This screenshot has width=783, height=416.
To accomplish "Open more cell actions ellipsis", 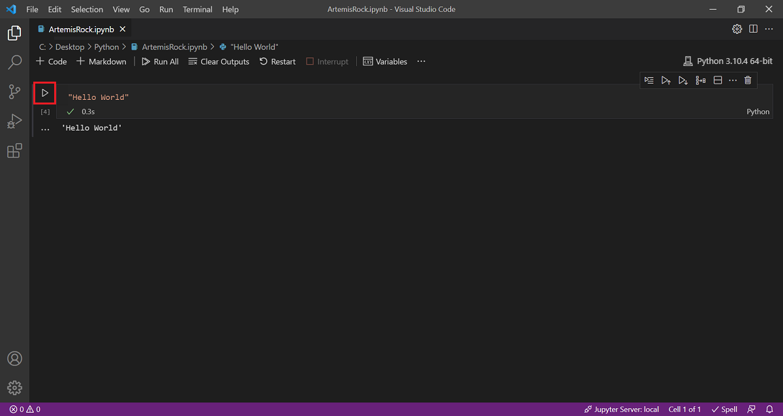I will click(x=733, y=80).
